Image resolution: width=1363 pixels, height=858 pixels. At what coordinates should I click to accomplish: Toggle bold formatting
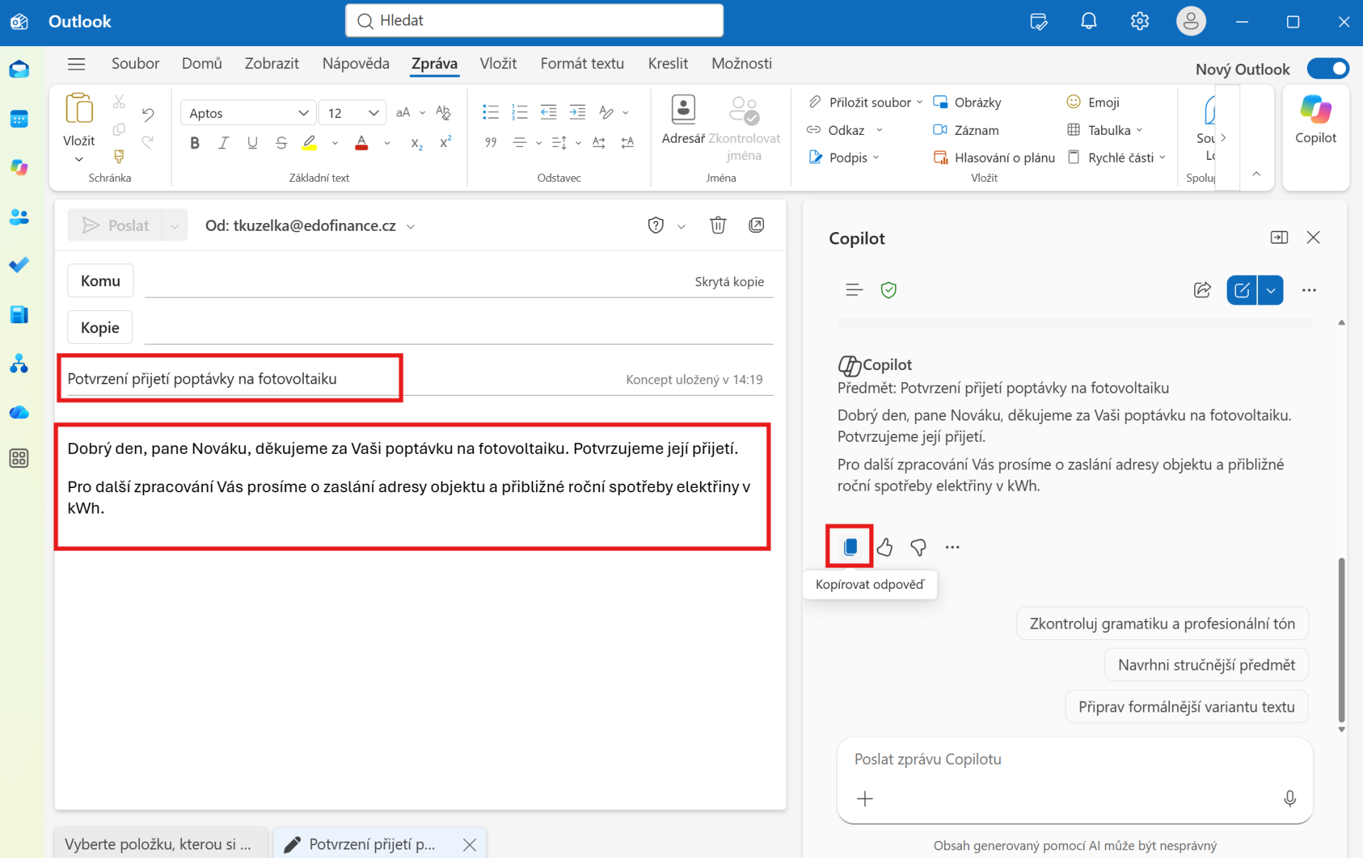click(x=195, y=143)
